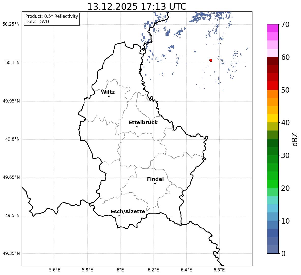301x275 pixels.
Task: Click the 49.5°N latitude label
Action: click(12, 215)
